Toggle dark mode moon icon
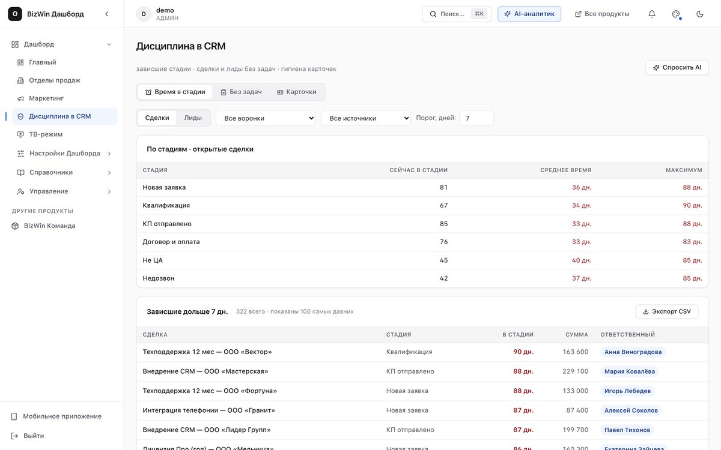The height and width of the screenshot is (450, 721). [700, 14]
